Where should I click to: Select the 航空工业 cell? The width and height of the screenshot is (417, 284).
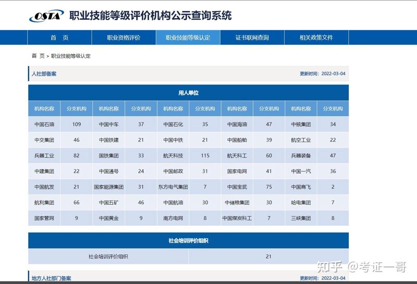point(301,140)
